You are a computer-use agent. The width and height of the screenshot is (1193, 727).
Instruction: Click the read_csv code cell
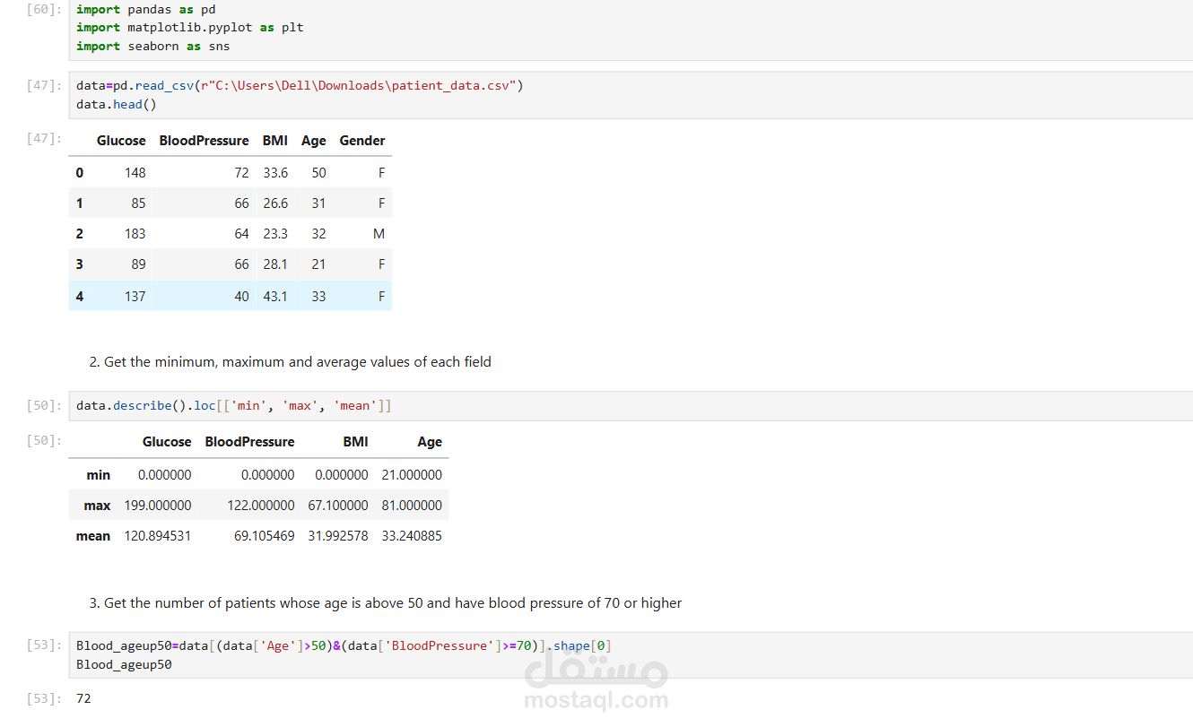(x=631, y=95)
